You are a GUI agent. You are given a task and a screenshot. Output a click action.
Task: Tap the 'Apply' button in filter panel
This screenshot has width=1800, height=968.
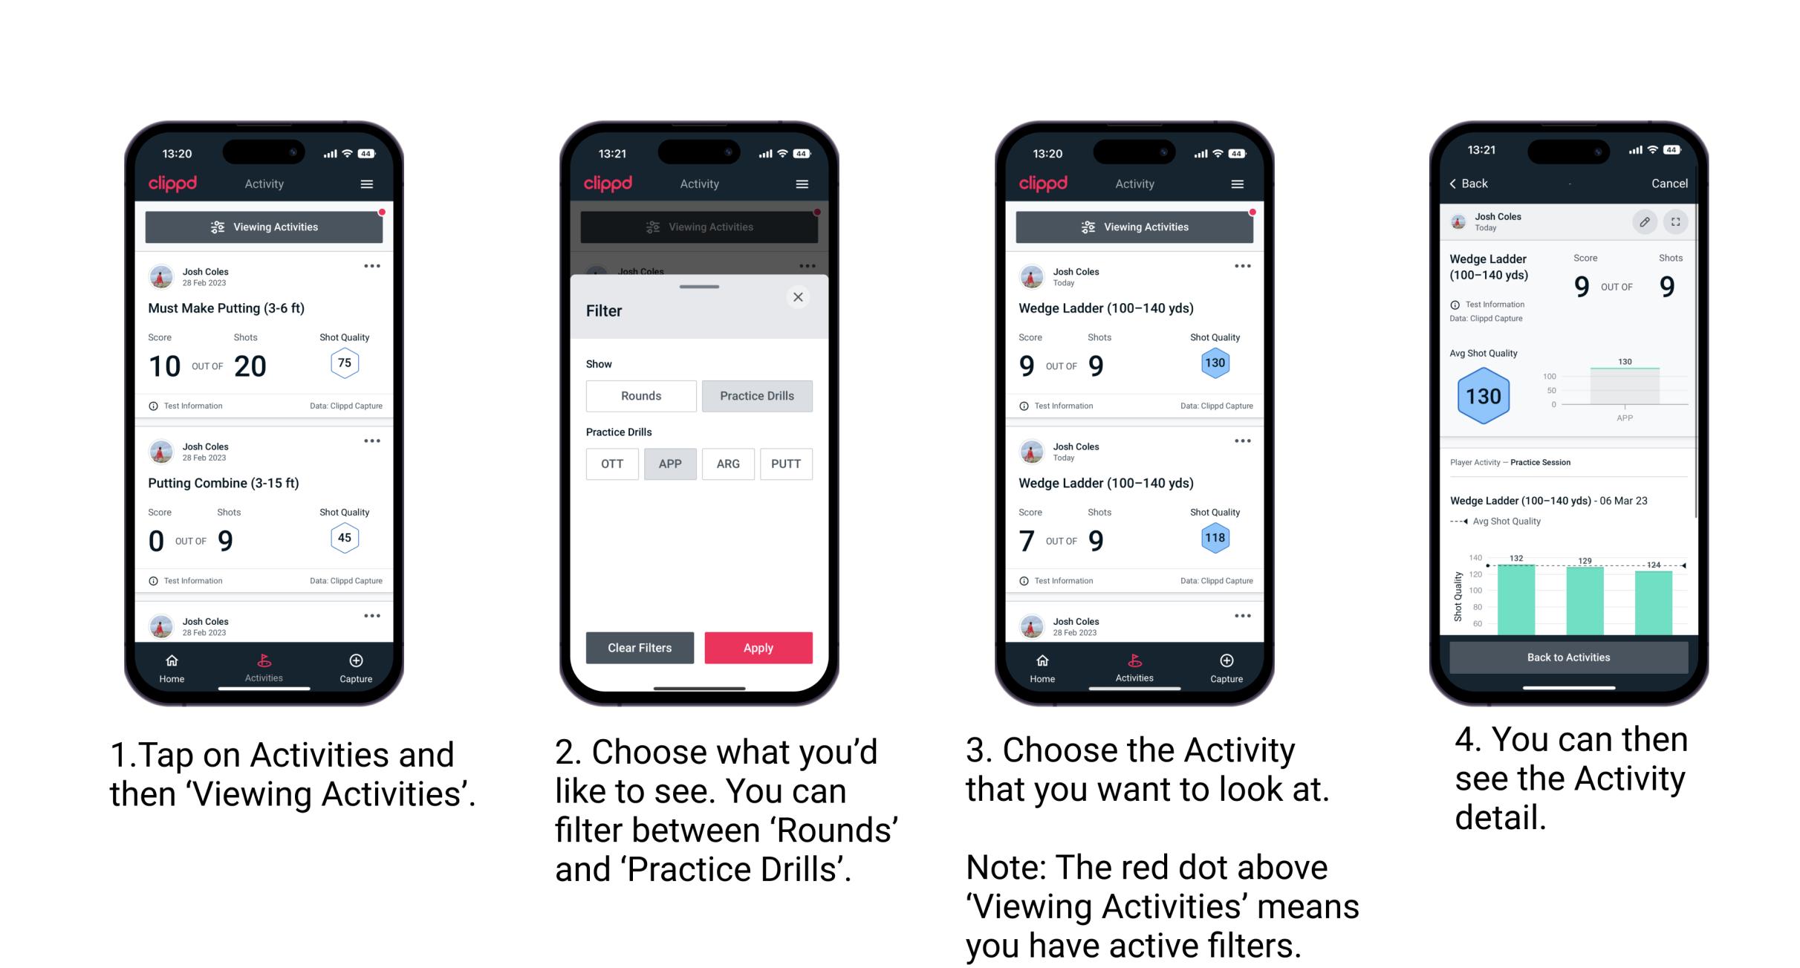[757, 649]
